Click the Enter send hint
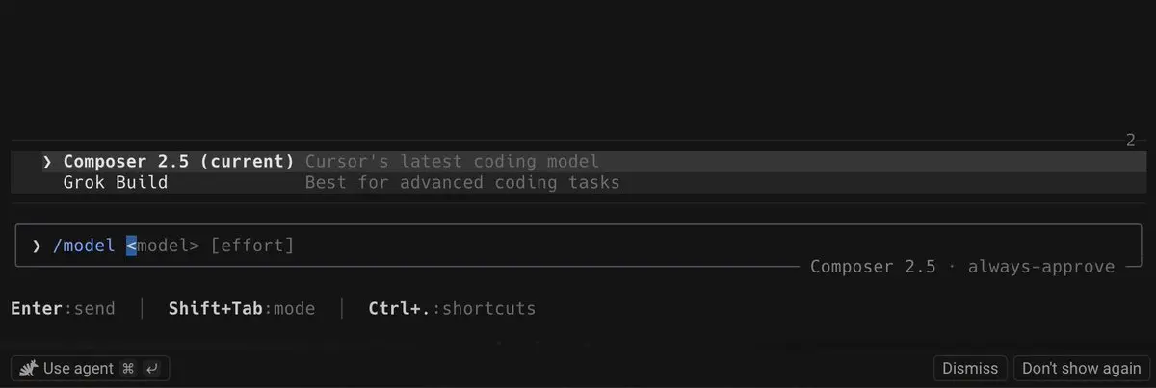Image resolution: width=1156 pixels, height=388 pixels. 63,309
